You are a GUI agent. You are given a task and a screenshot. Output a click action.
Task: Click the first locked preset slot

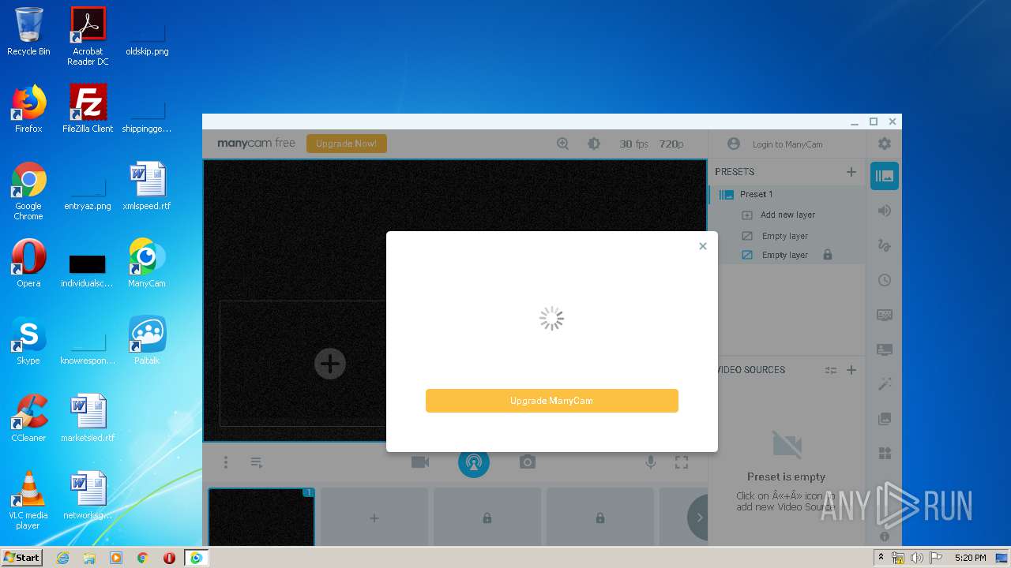pyautogui.click(x=487, y=518)
